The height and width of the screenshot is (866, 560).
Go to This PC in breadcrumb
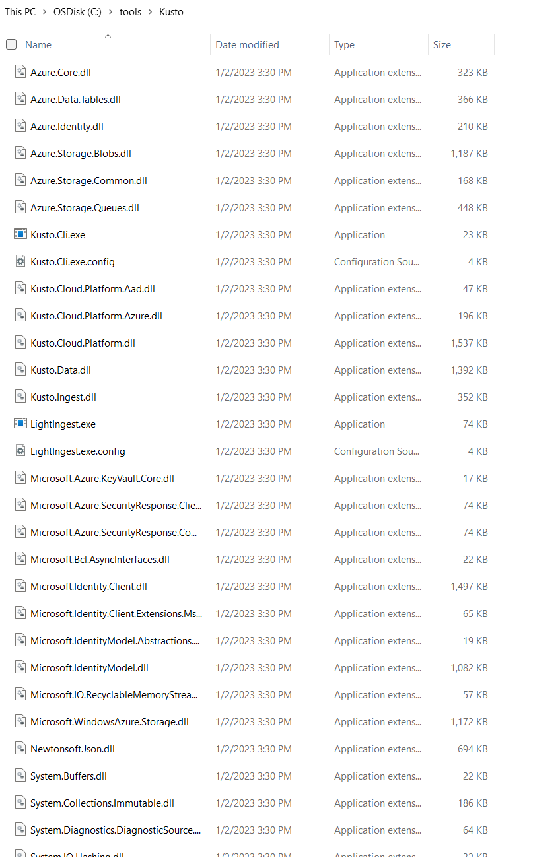[20, 12]
